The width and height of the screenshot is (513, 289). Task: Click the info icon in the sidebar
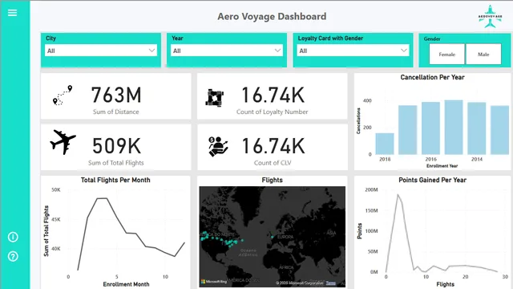click(13, 237)
